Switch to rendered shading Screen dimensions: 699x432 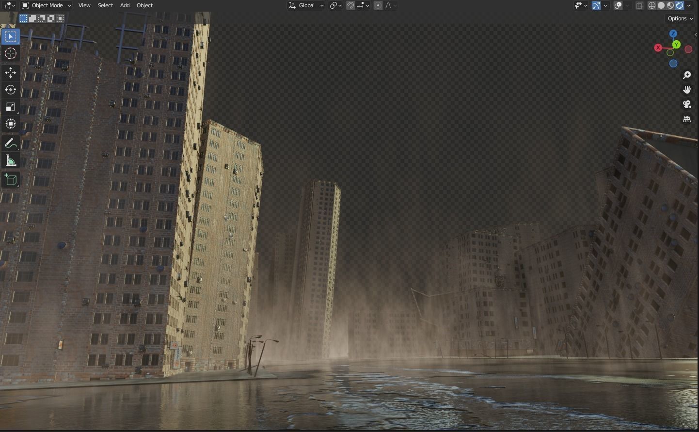[x=680, y=5]
